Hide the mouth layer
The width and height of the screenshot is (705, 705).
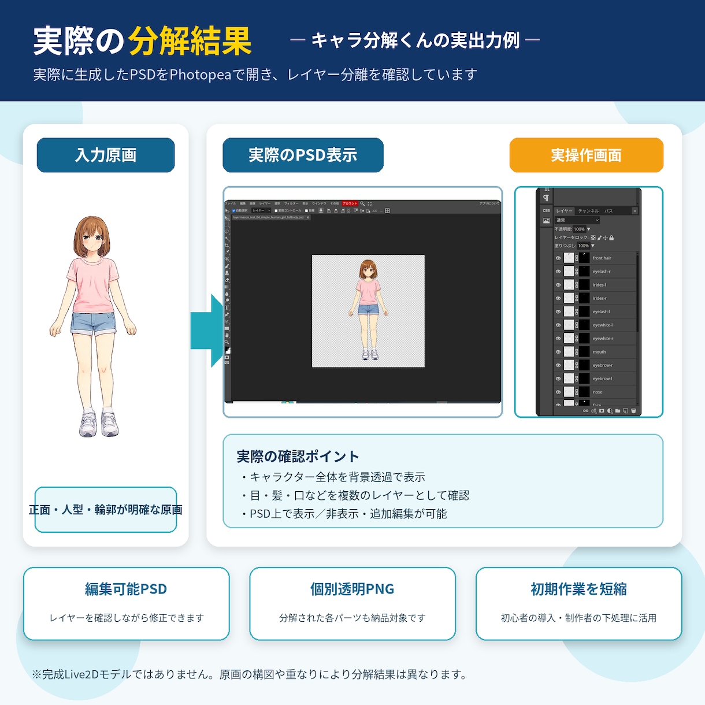558,351
